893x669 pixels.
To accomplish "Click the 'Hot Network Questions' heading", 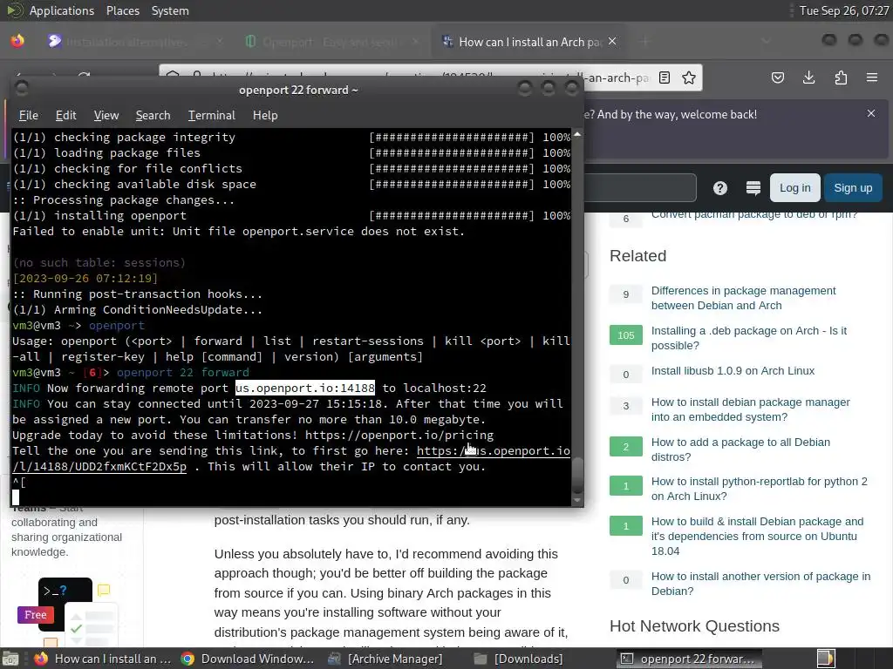I will (694, 626).
